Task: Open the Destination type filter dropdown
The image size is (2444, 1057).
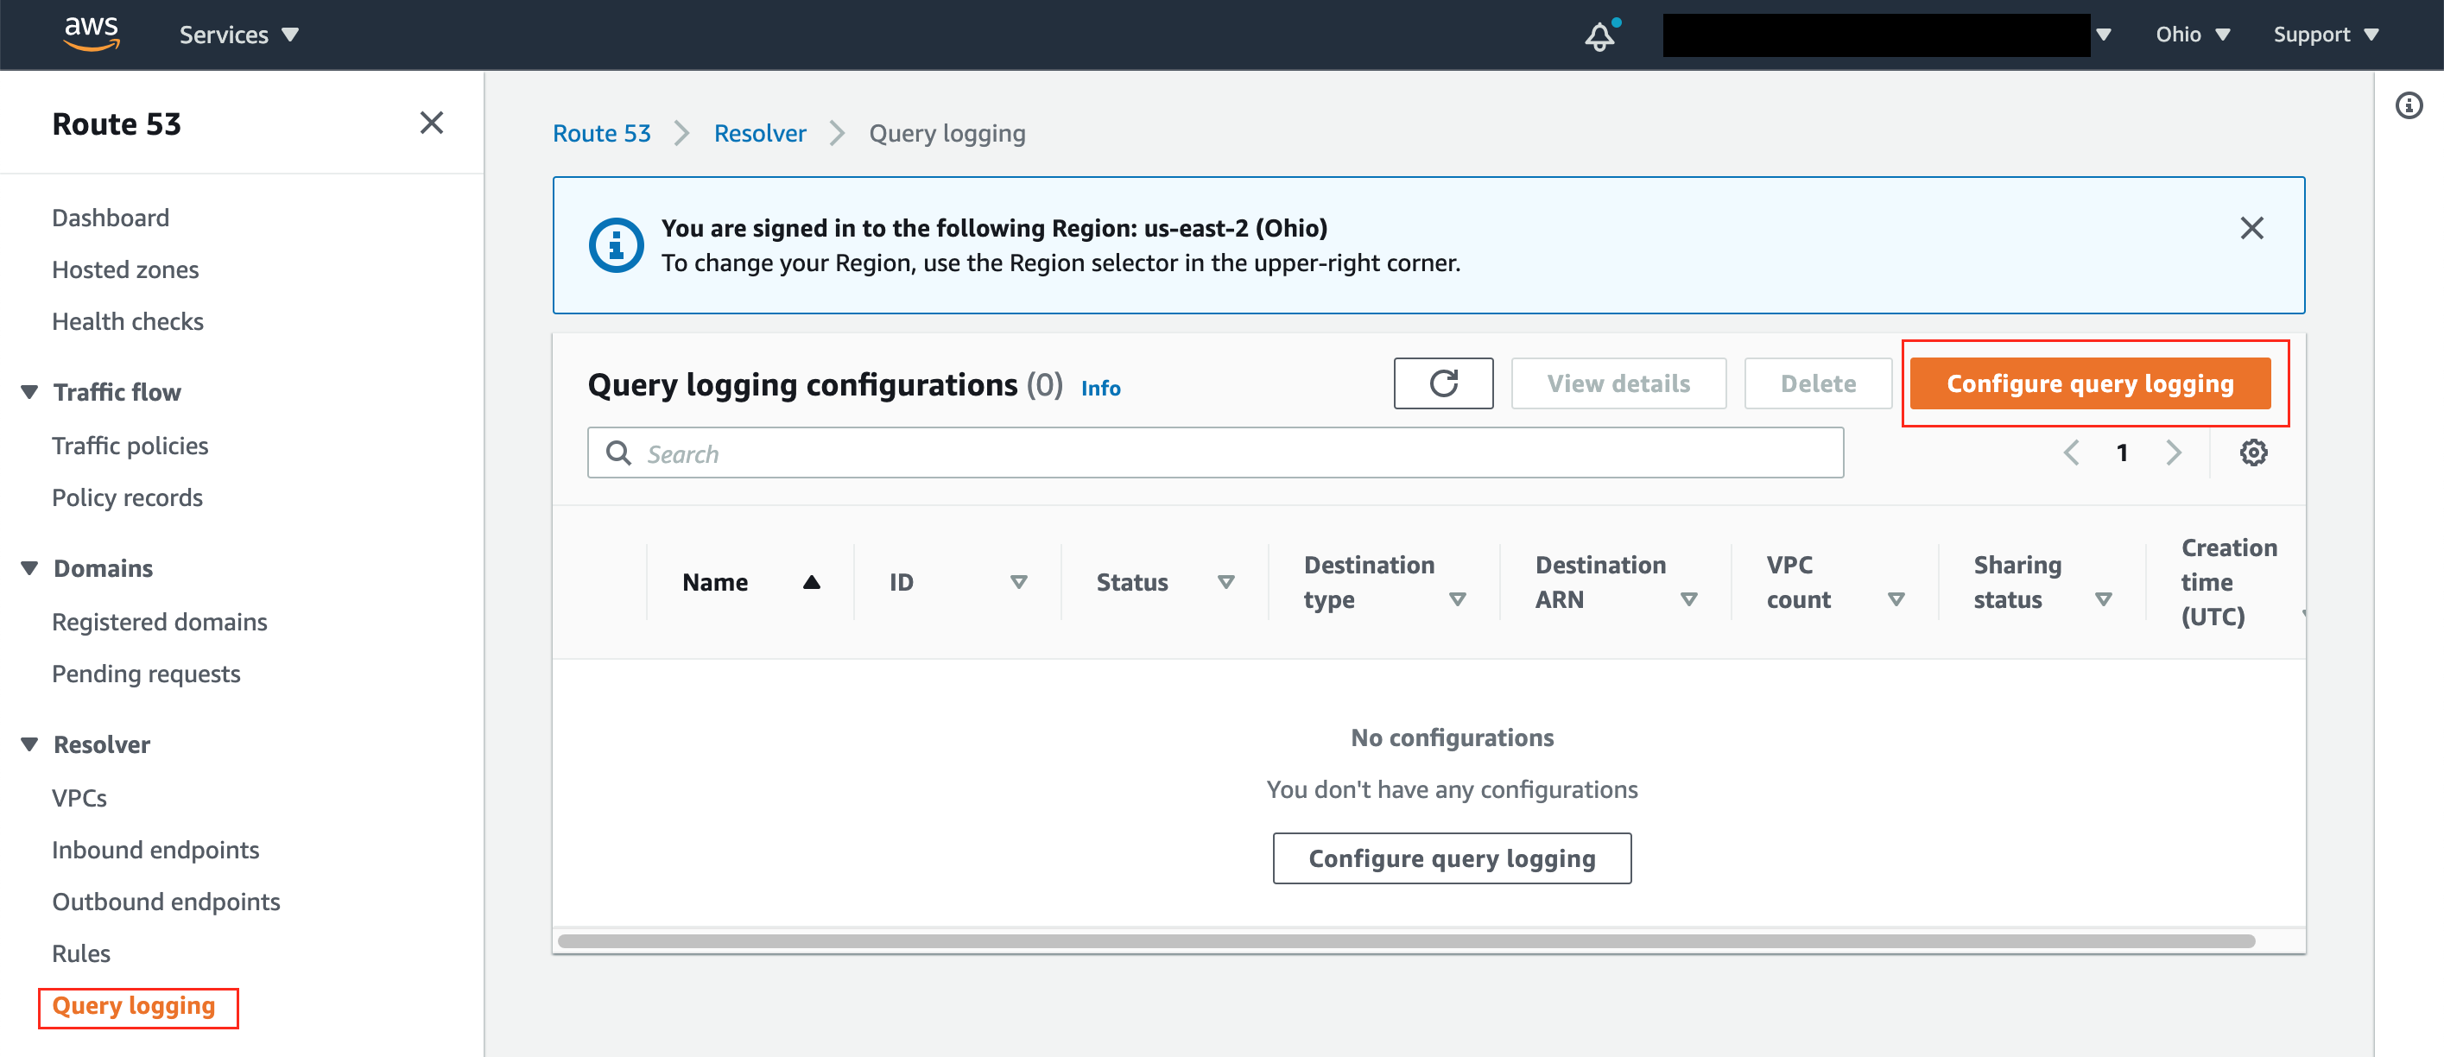Action: pyautogui.click(x=1459, y=598)
